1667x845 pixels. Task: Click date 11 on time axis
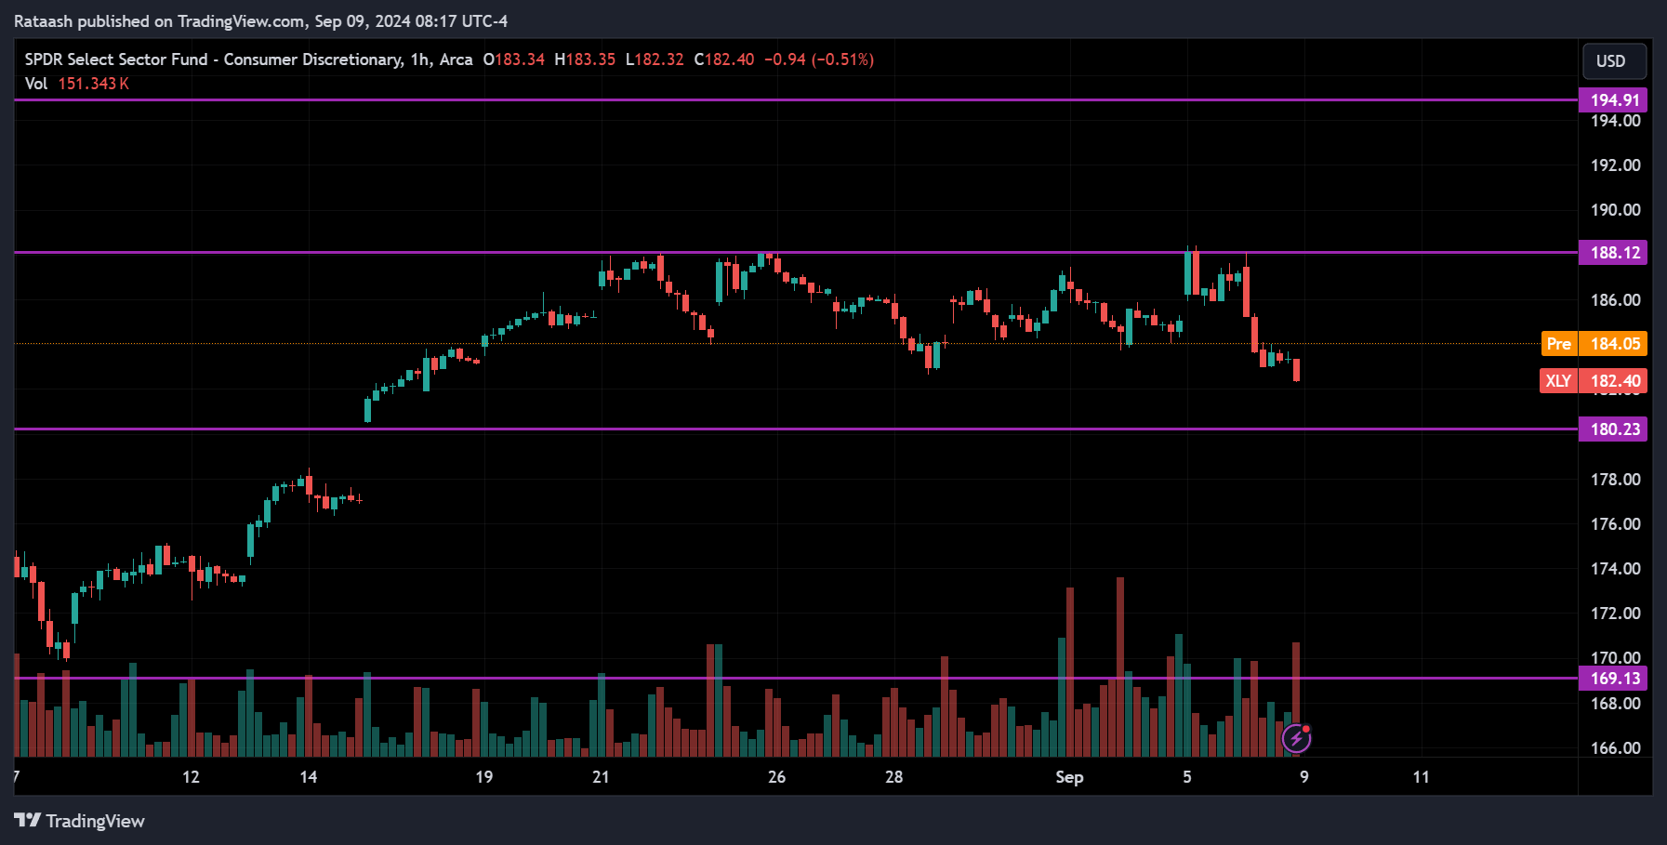tap(1422, 777)
